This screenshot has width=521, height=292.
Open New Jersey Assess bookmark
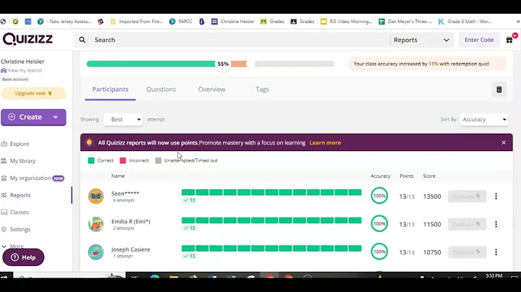tap(64, 22)
